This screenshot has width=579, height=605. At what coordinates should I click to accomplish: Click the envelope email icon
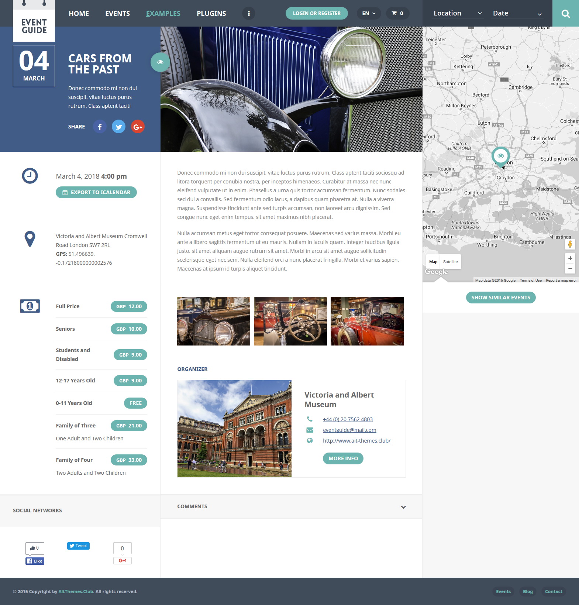tap(310, 430)
